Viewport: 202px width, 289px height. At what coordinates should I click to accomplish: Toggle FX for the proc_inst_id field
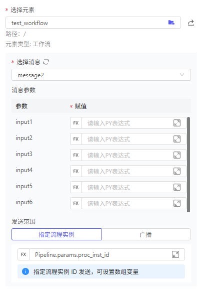click(x=23, y=254)
